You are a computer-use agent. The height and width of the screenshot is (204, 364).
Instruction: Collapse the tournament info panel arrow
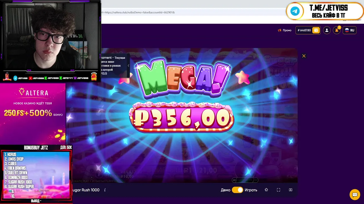pos(128,65)
